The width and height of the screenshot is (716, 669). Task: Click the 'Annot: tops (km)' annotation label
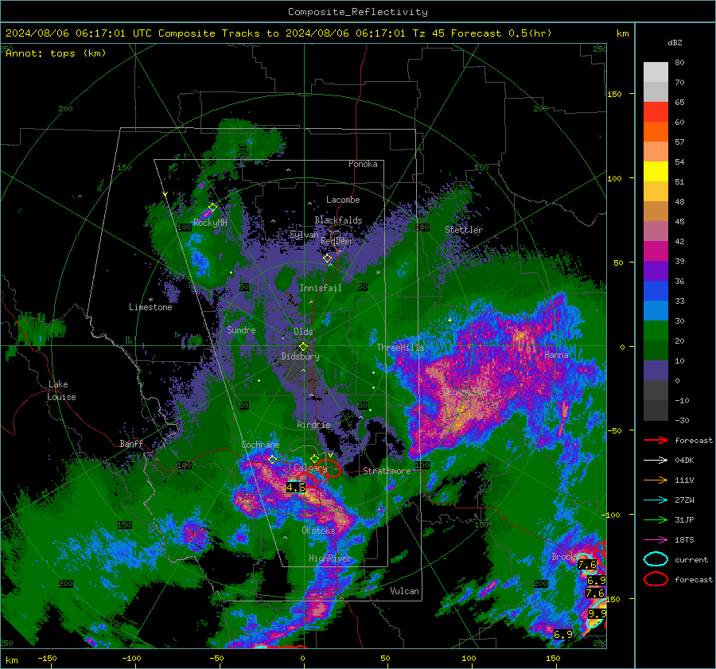pos(56,53)
